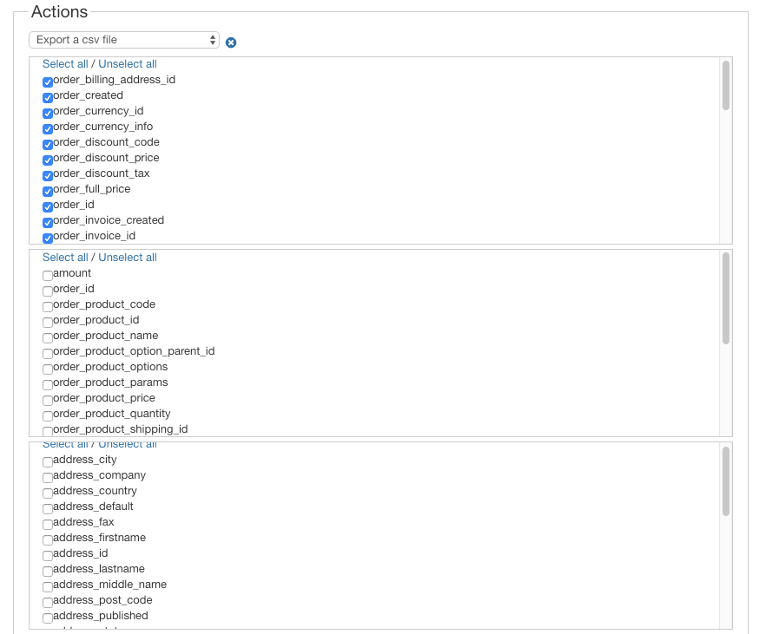The image size is (759, 634).
Task: Click the blue remove action icon
Action: [x=231, y=42]
